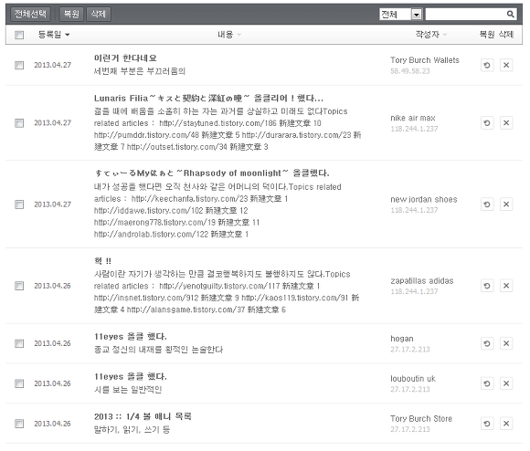Restore the nike air max comment
Screen dimensions: 530x451
pyautogui.click(x=487, y=123)
